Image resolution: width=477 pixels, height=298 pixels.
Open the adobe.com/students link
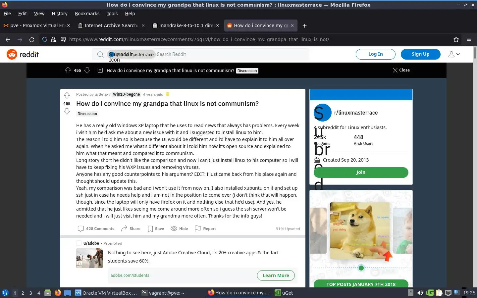pos(130,275)
